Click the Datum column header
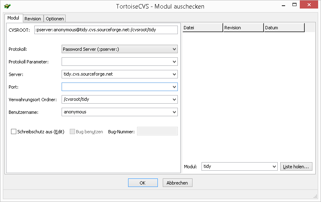Screen dimensions: 321x202 [x=284, y=28]
